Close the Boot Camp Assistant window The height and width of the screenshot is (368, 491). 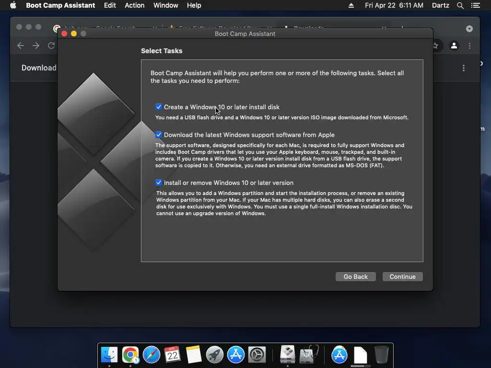[64, 34]
